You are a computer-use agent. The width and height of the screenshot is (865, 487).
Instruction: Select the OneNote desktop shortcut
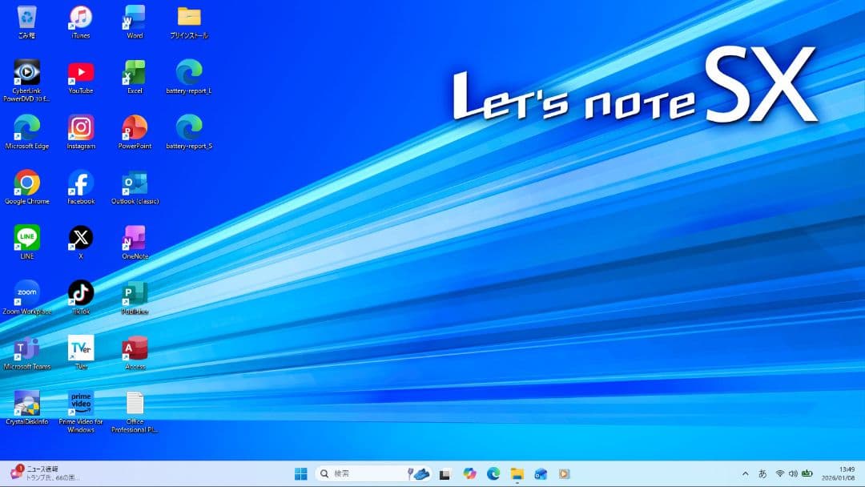click(x=135, y=238)
